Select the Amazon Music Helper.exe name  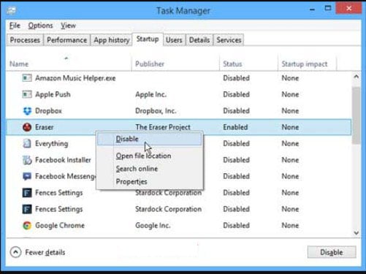(75, 78)
